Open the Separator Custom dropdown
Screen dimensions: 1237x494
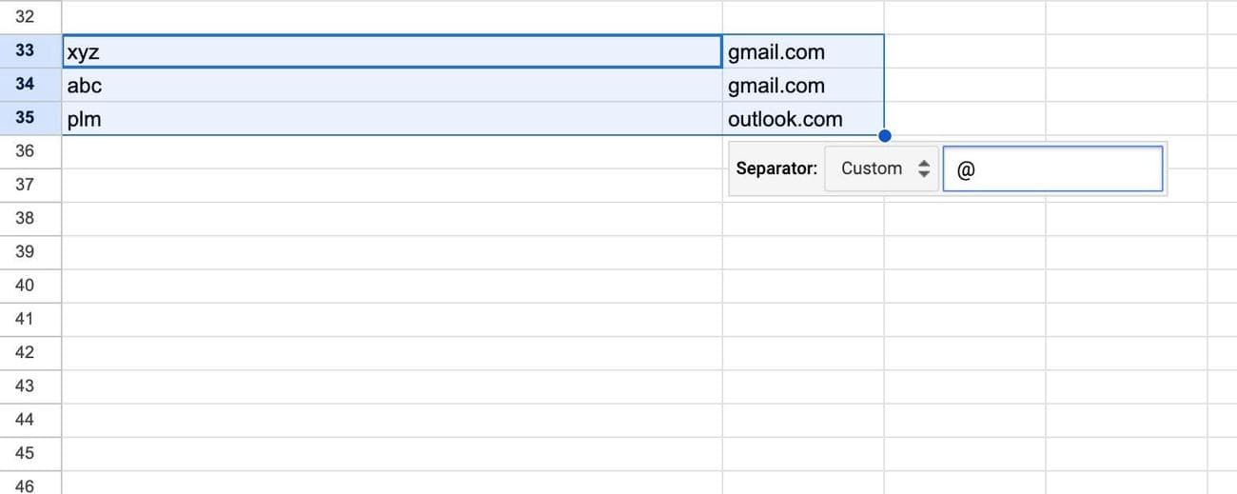pos(881,168)
